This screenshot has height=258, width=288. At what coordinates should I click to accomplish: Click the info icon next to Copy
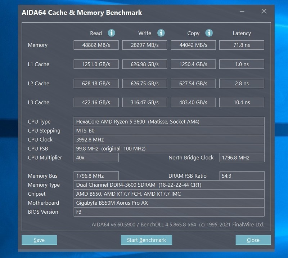(208, 33)
